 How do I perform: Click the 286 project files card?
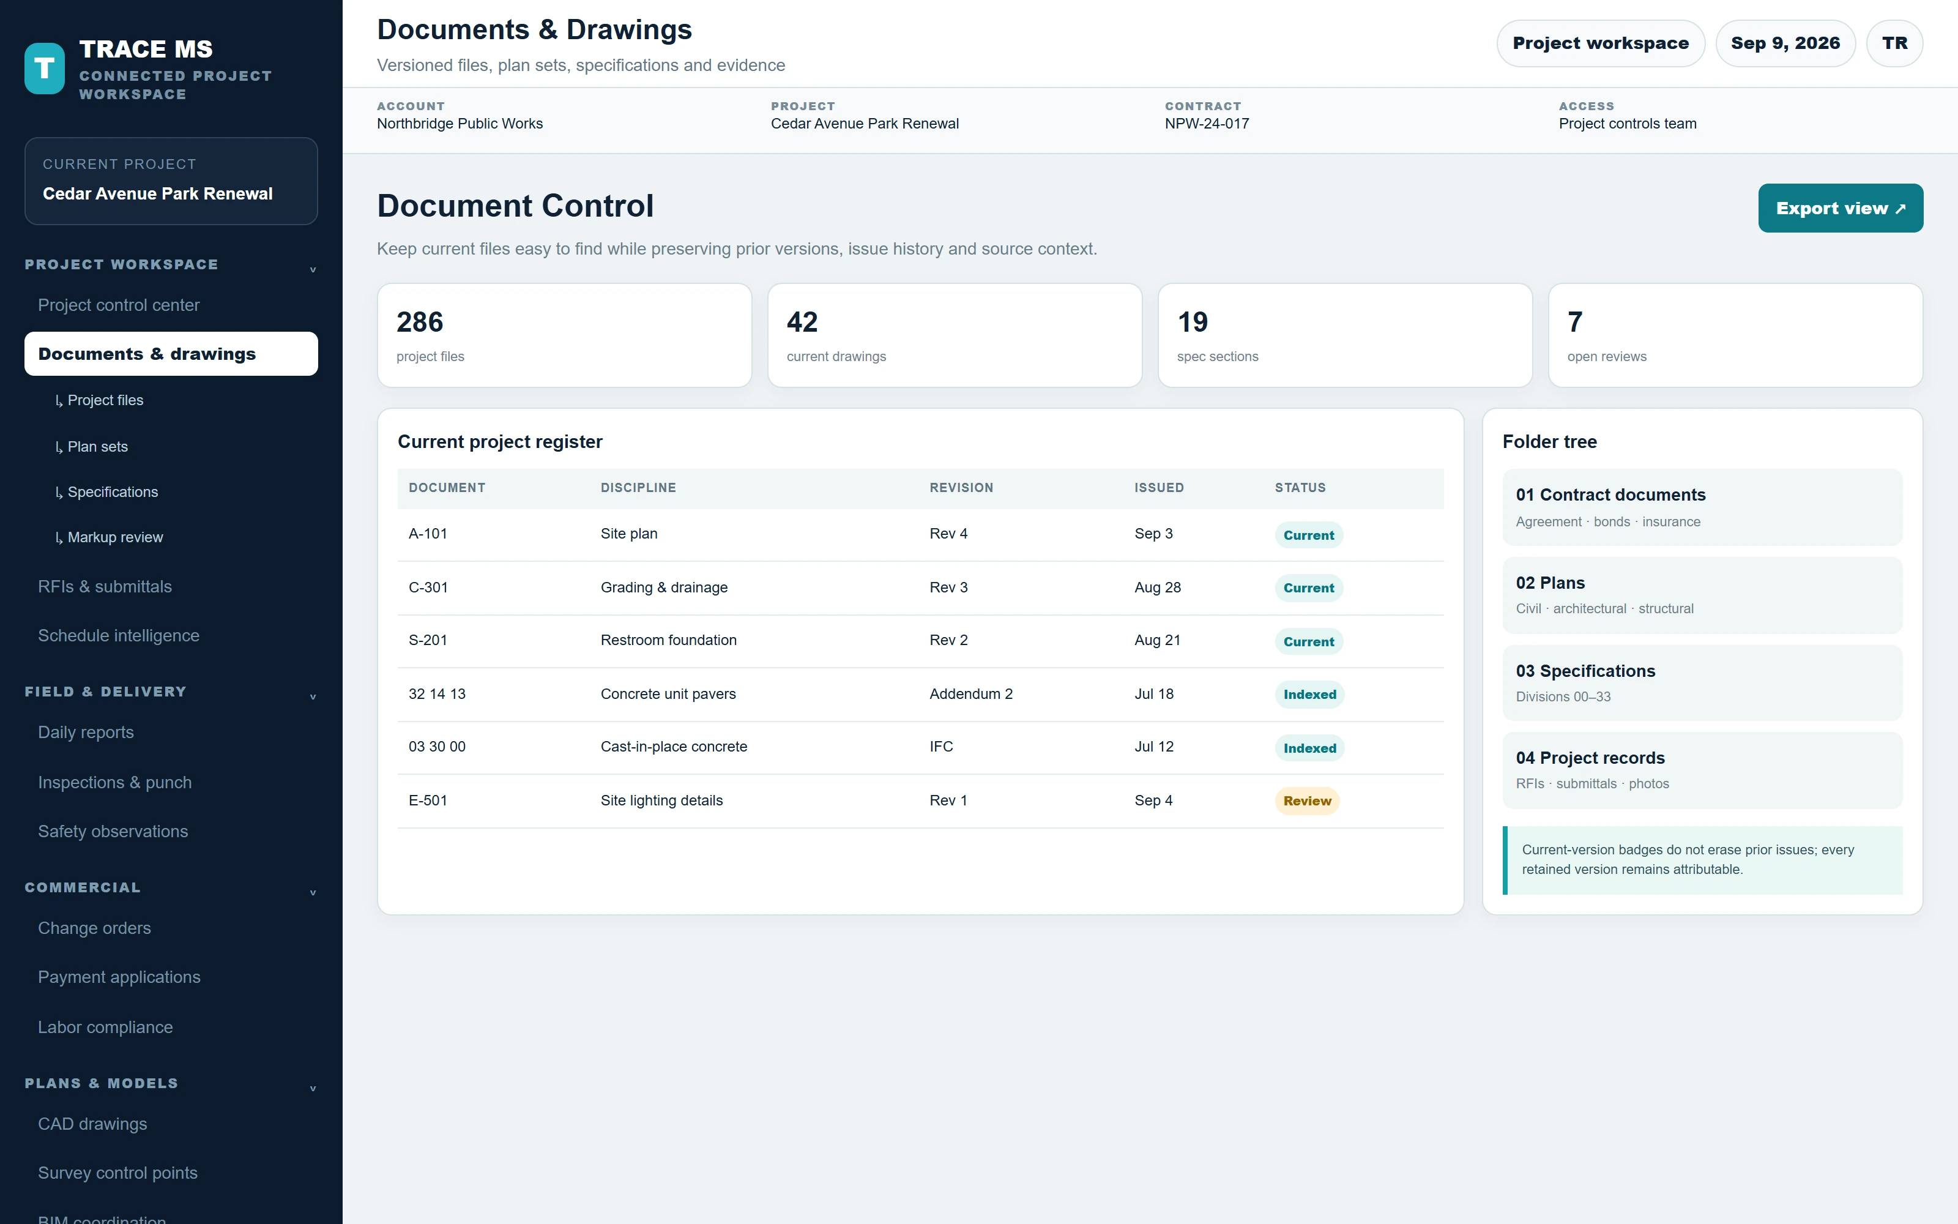click(x=564, y=335)
